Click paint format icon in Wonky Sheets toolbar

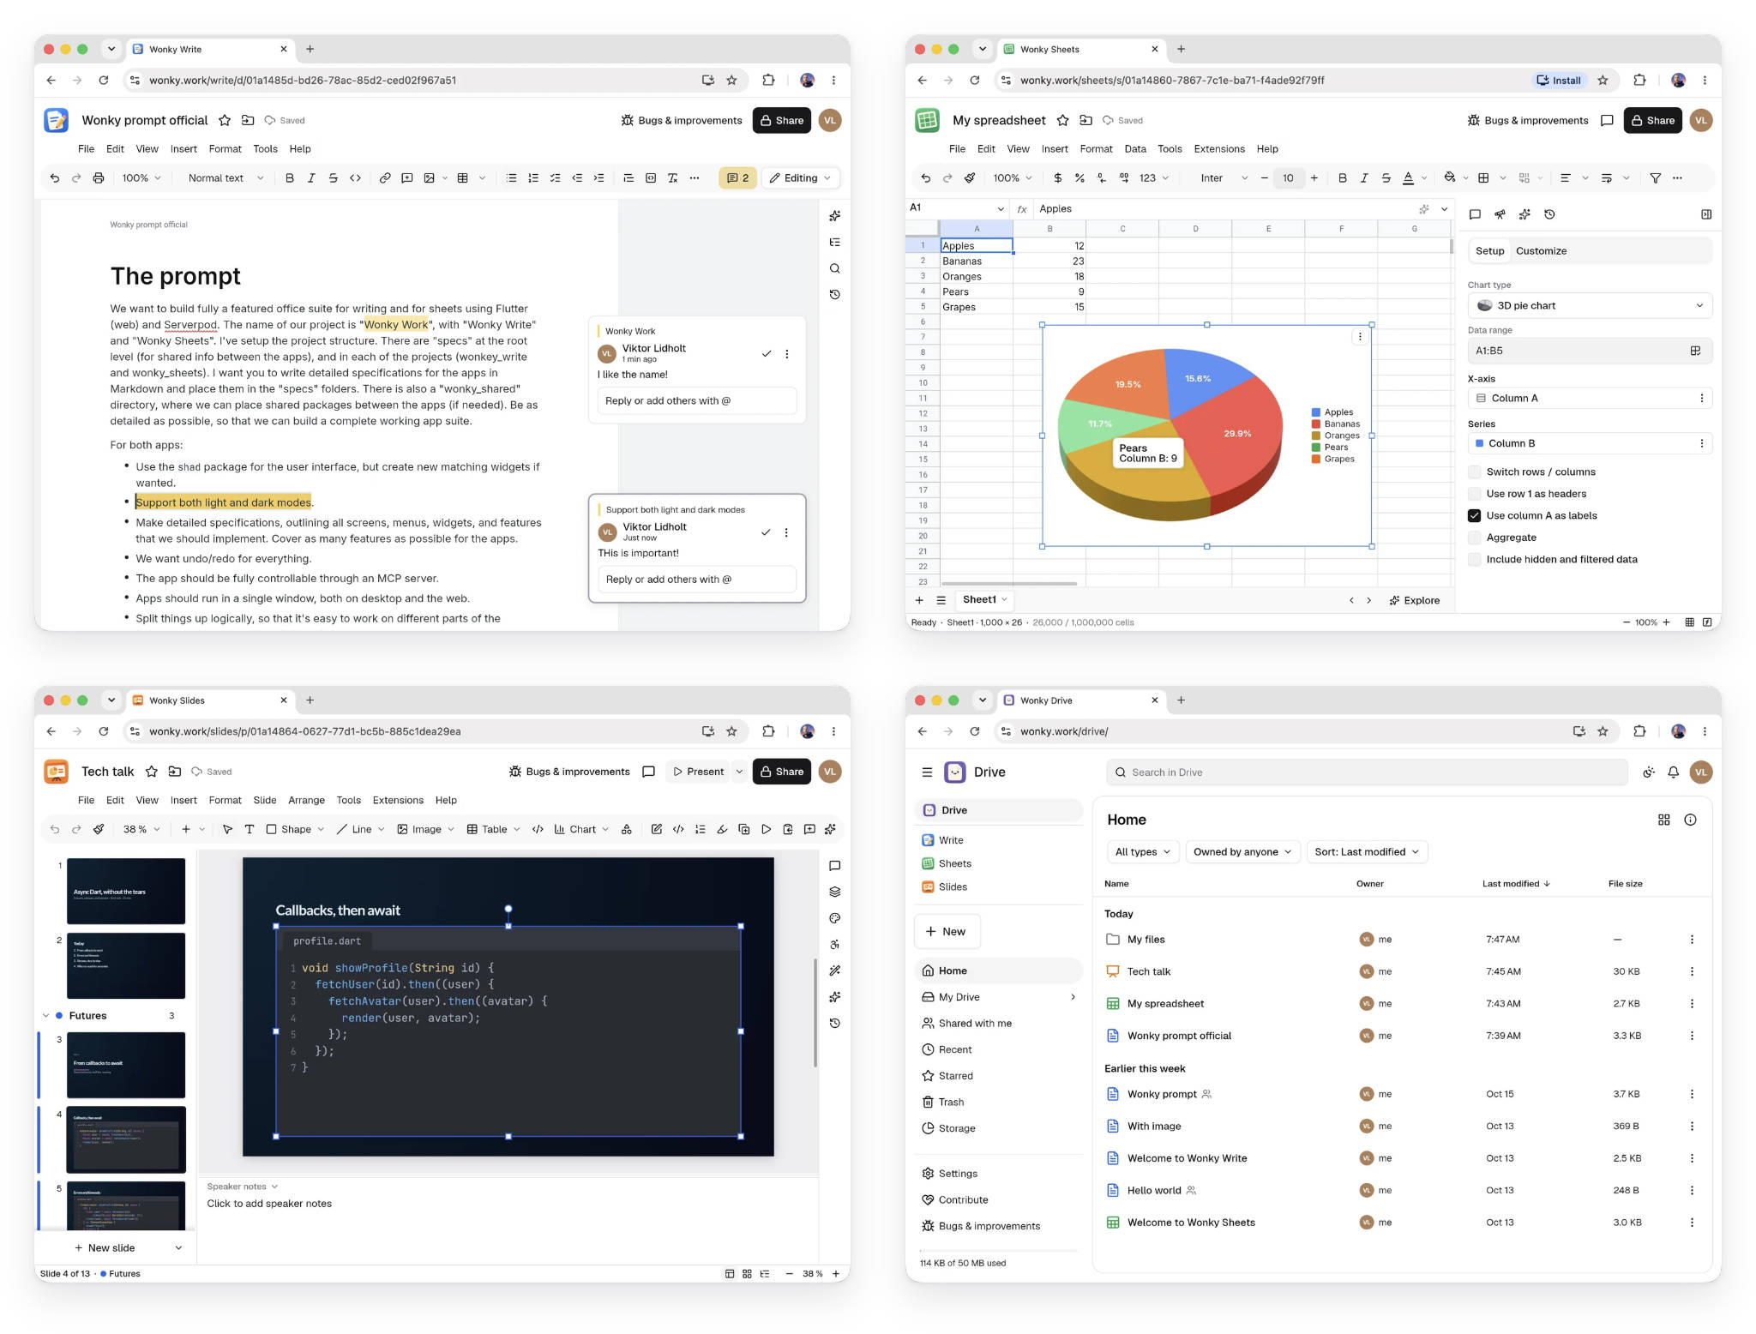(x=970, y=178)
